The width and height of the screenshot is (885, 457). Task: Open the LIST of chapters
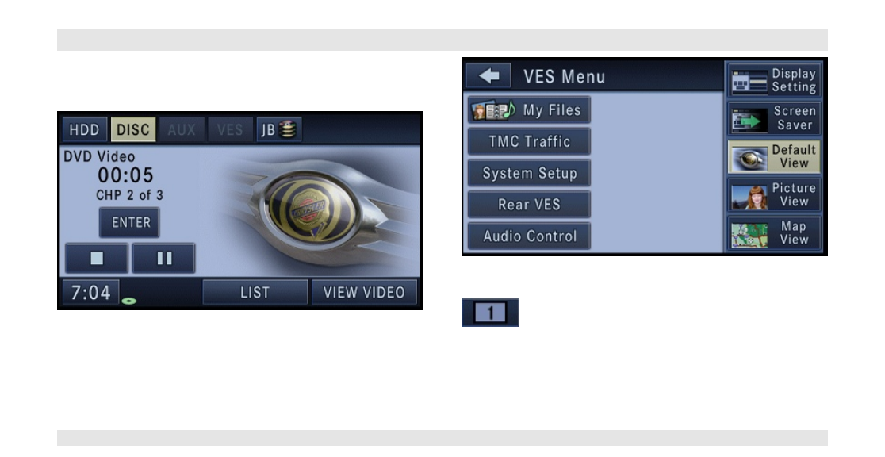[x=255, y=292]
